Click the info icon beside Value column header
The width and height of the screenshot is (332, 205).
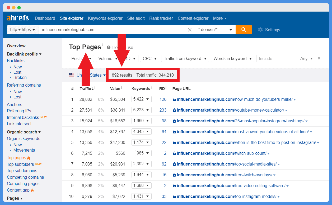pos(121,88)
